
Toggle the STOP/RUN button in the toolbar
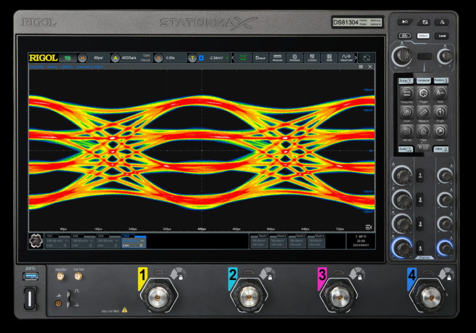pyautogui.click(x=243, y=58)
